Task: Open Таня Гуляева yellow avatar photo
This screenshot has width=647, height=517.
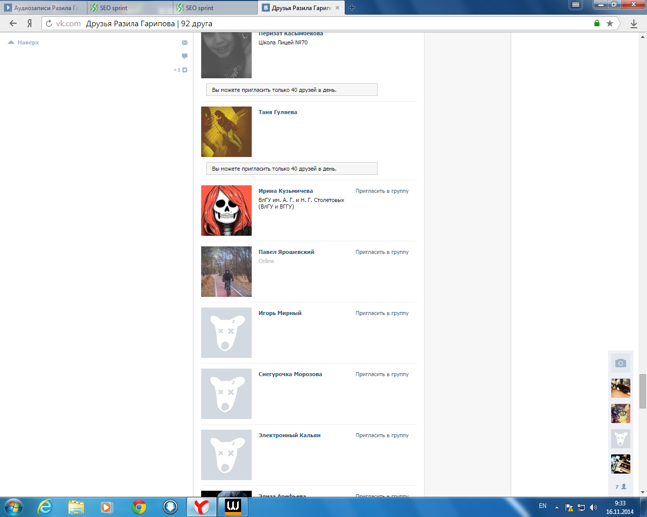Action: 226,132
